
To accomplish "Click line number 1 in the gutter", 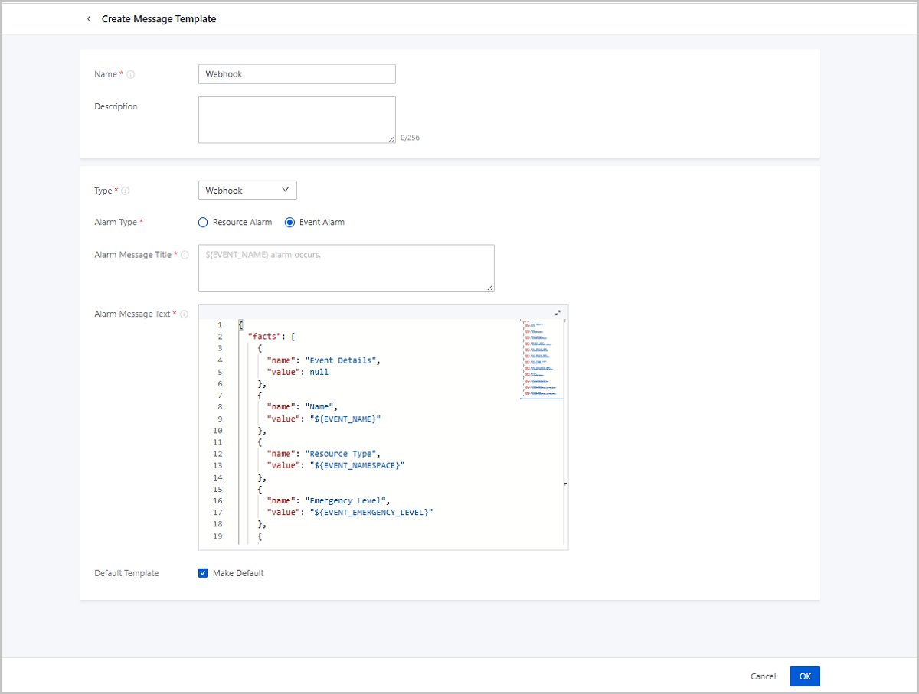I will [220, 325].
